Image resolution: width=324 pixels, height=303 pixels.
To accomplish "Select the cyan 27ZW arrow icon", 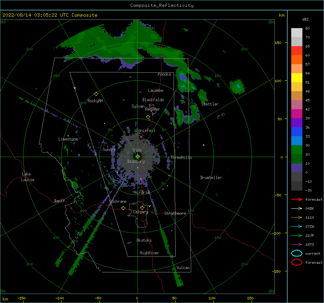I will [297, 227].
